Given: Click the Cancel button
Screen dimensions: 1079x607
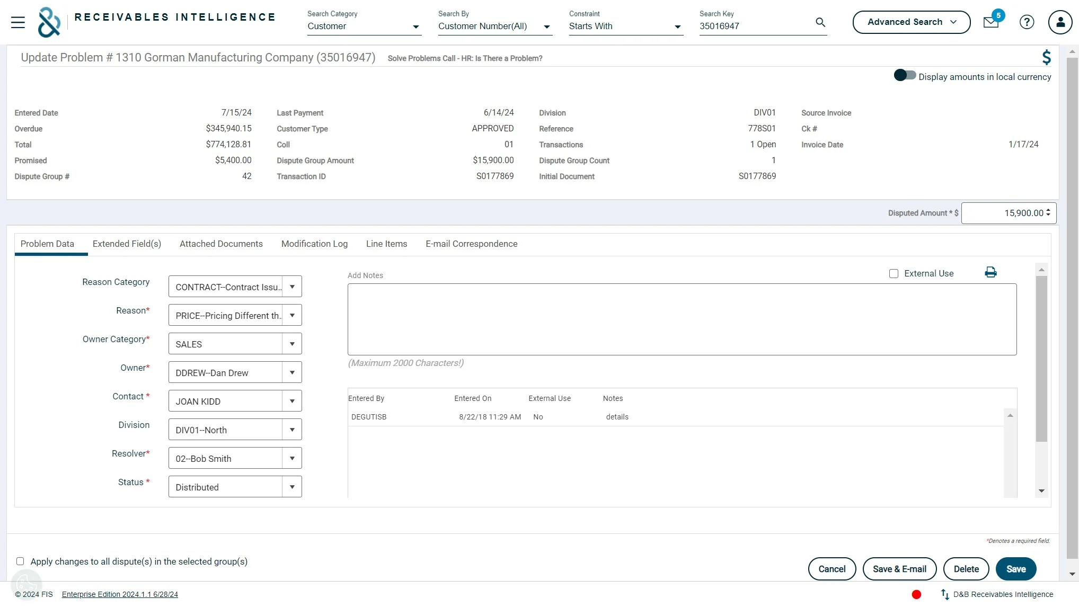Looking at the screenshot, I should [832, 569].
